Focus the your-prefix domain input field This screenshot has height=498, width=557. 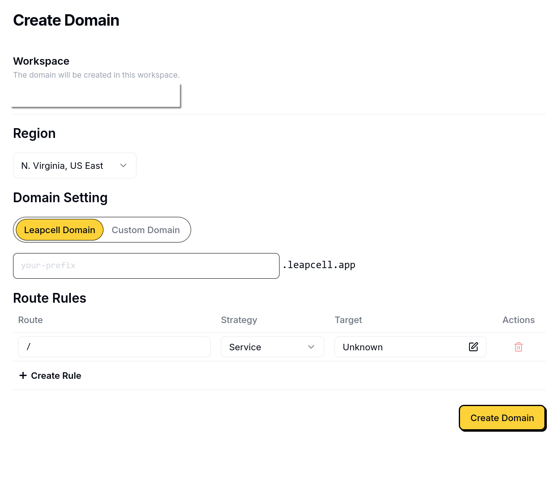[x=146, y=266]
